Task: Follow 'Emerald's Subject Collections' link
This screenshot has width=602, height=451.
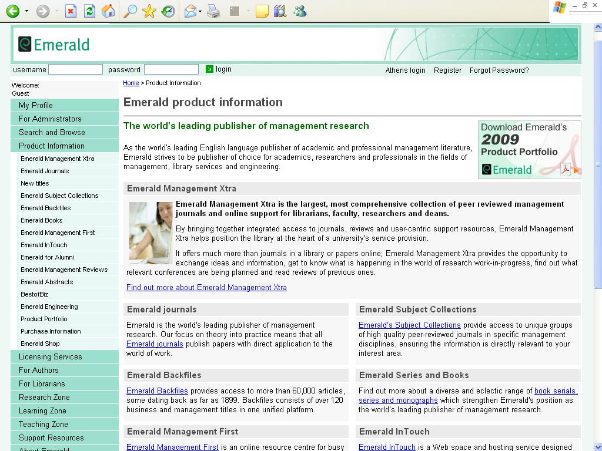Action: click(410, 325)
